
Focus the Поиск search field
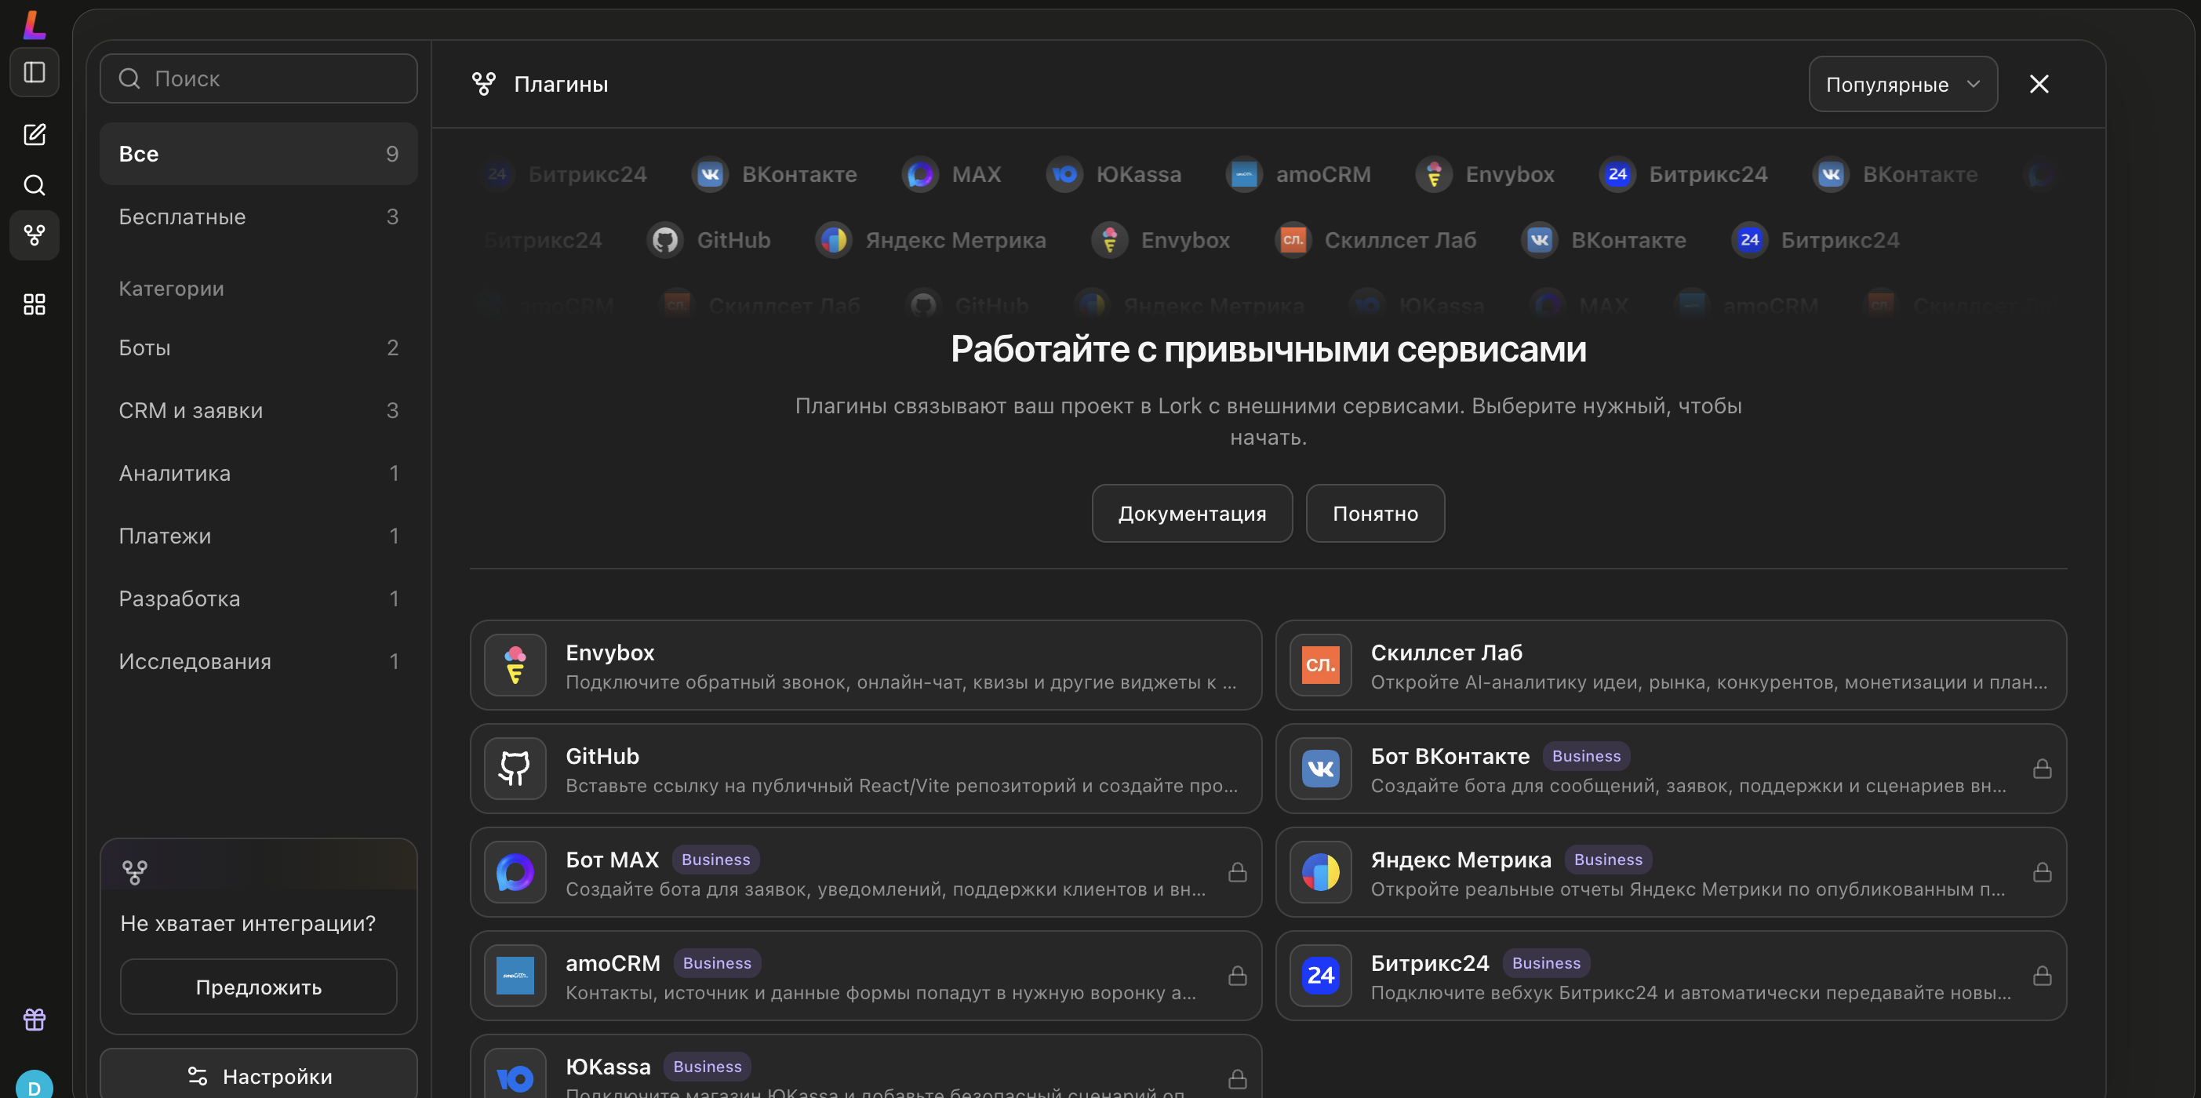[258, 78]
